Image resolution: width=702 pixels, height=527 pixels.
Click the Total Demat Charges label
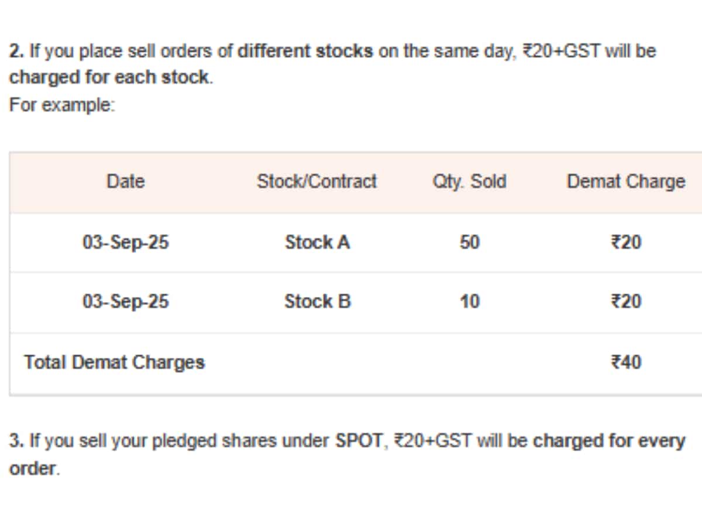[114, 362]
